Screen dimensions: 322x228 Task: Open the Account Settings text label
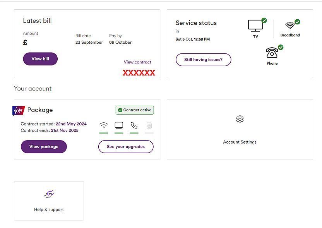click(240, 142)
